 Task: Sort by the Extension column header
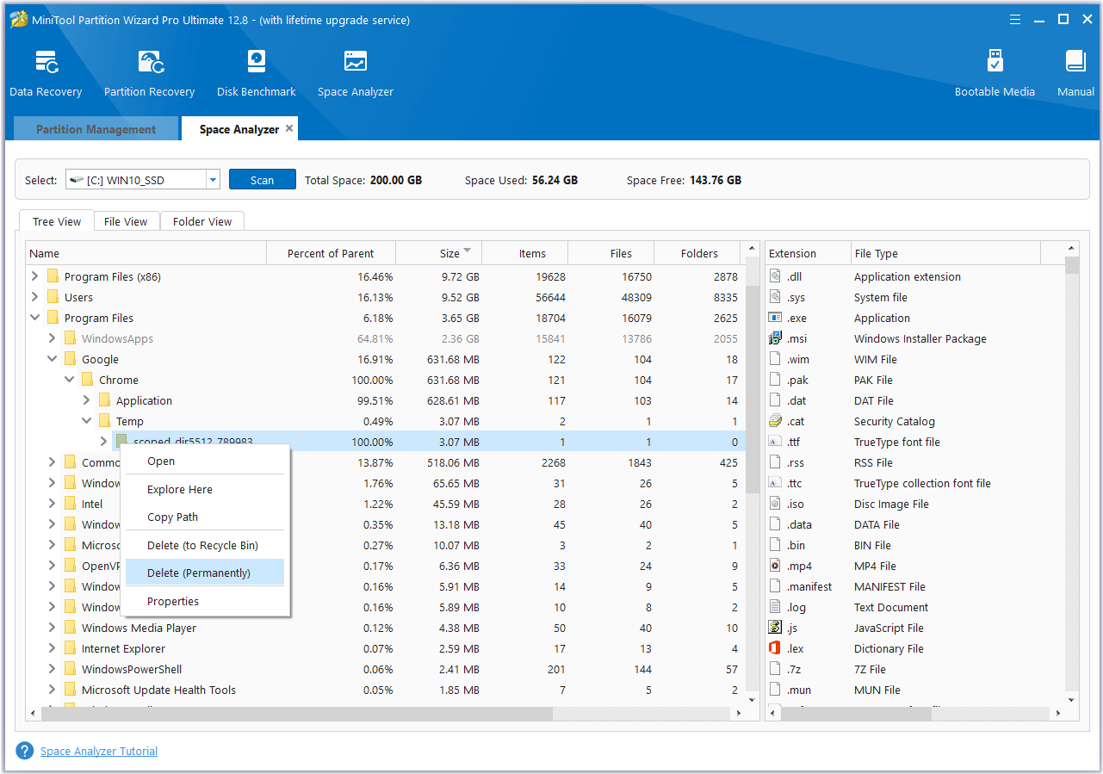[808, 253]
